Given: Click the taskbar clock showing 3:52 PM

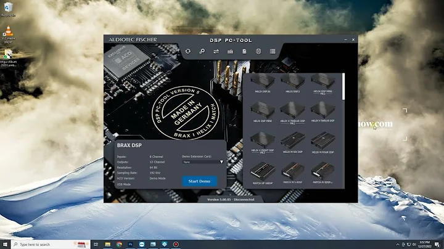Looking at the screenshot, I should pos(424,245).
